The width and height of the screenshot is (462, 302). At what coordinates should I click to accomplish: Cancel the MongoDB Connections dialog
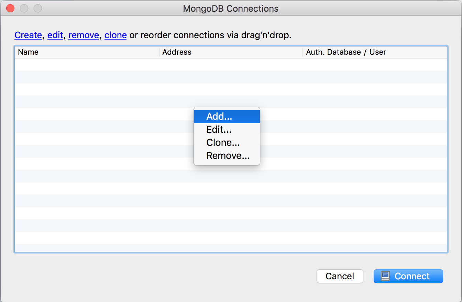point(340,276)
